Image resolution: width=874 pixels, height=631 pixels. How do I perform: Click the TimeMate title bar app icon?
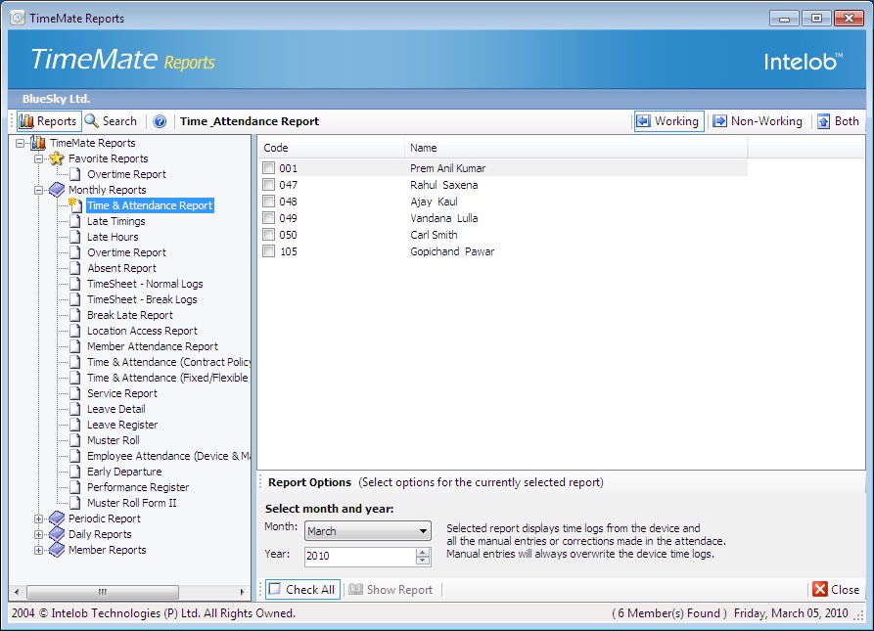coord(18,18)
